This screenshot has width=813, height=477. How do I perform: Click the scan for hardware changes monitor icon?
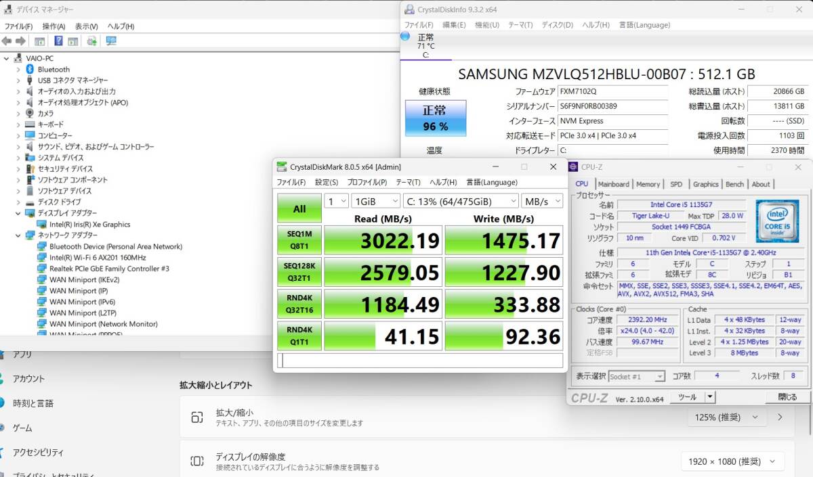point(111,41)
